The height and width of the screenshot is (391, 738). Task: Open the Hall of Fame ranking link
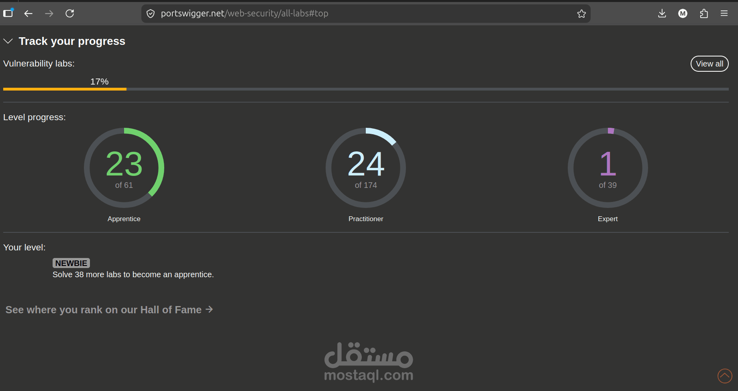pyautogui.click(x=109, y=310)
